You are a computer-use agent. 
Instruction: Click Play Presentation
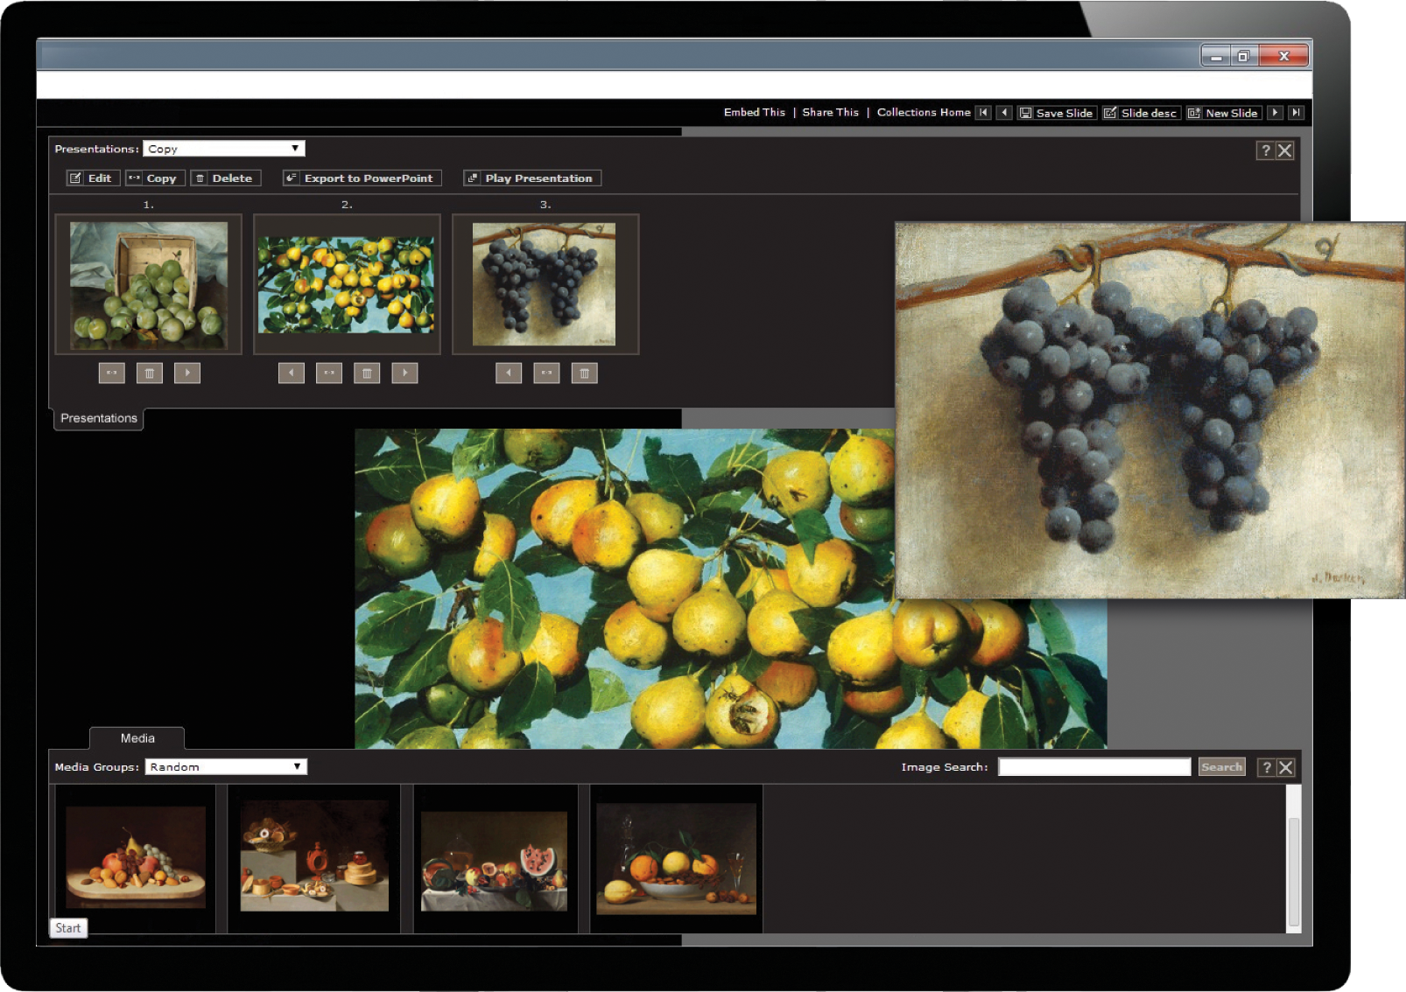(532, 178)
